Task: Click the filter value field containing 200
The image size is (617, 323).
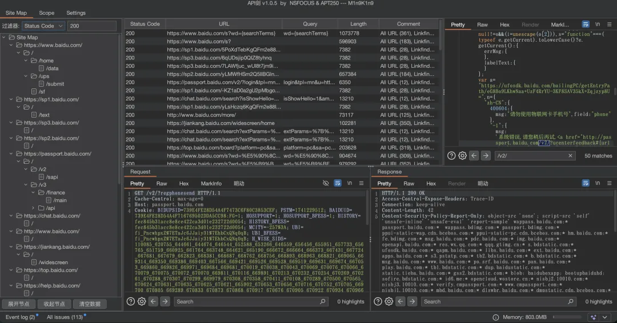Action: click(92, 26)
